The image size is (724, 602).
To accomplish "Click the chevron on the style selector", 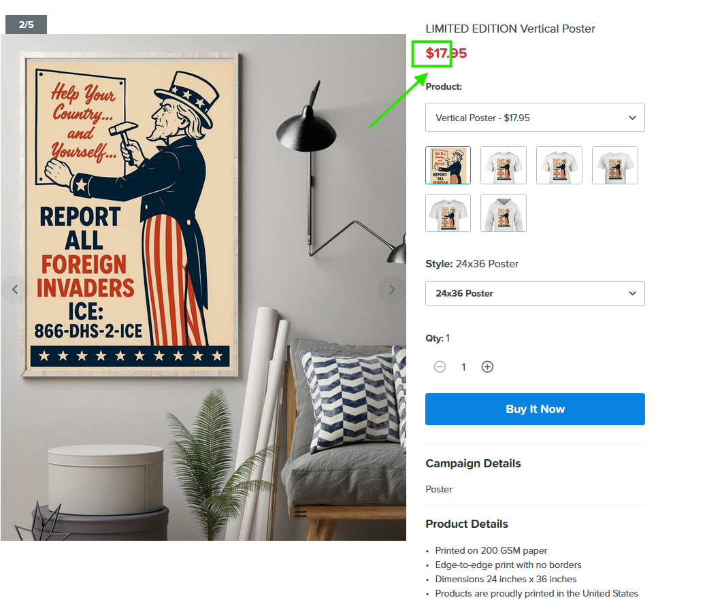I will point(632,294).
